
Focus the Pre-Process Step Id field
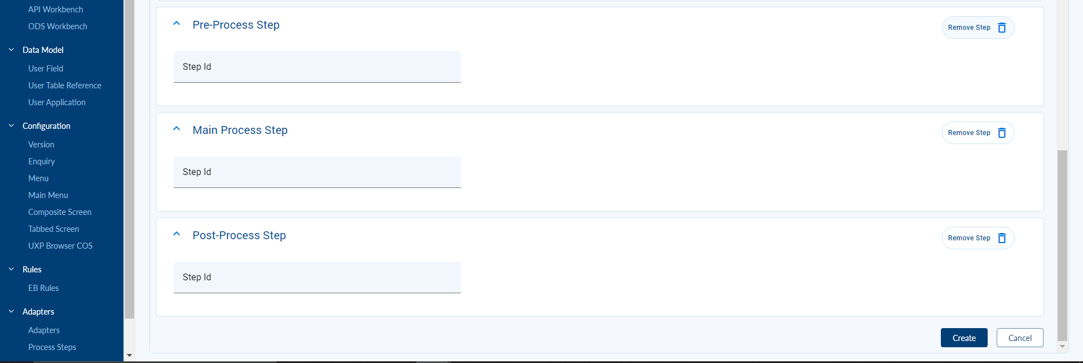(x=317, y=67)
